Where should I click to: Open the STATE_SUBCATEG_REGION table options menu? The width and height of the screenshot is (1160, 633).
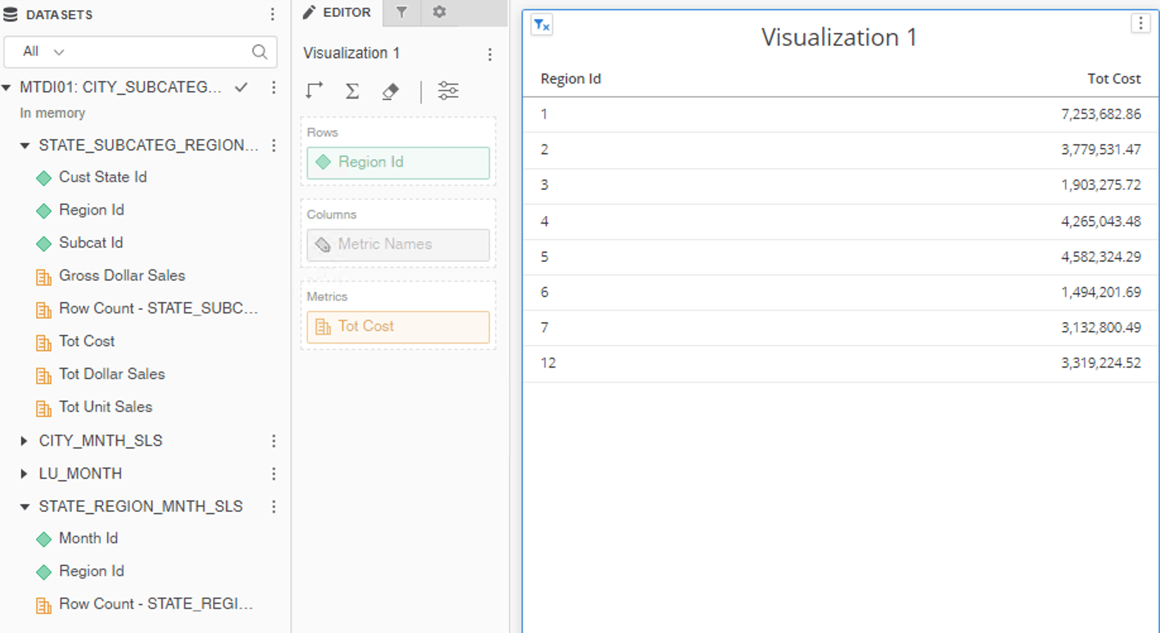coord(274,145)
